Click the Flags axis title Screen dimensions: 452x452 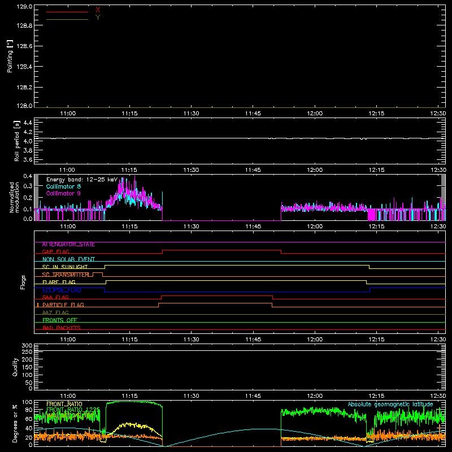(x=23, y=282)
